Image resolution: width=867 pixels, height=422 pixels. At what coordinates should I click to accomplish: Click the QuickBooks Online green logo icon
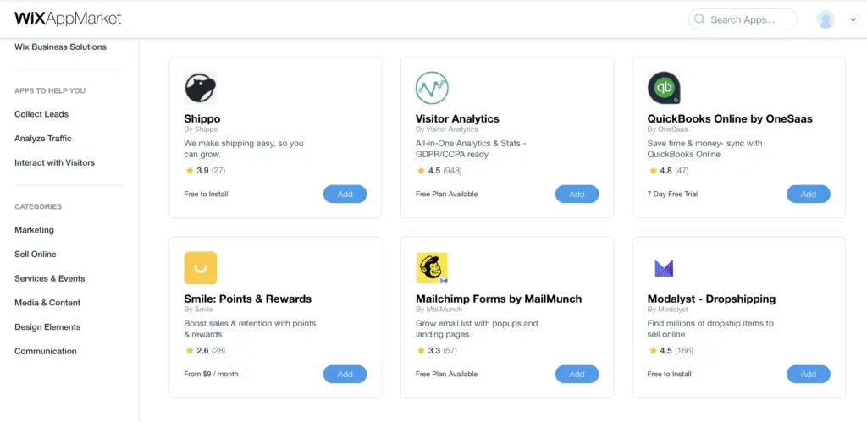(664, 88)
